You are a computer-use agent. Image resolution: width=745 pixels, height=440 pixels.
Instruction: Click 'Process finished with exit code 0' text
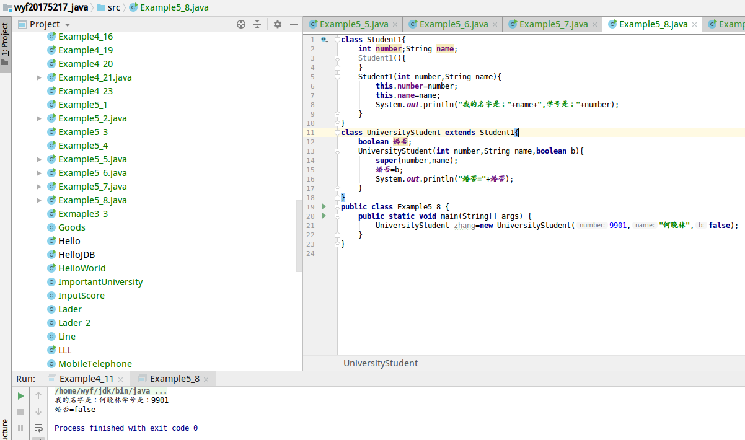pos(126,428)
